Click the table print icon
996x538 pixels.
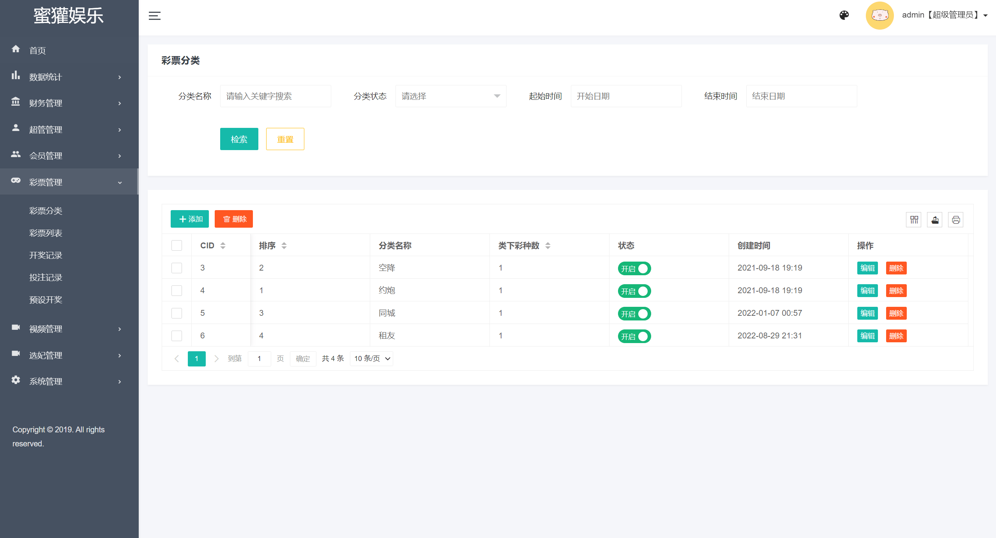click(956, 220)
